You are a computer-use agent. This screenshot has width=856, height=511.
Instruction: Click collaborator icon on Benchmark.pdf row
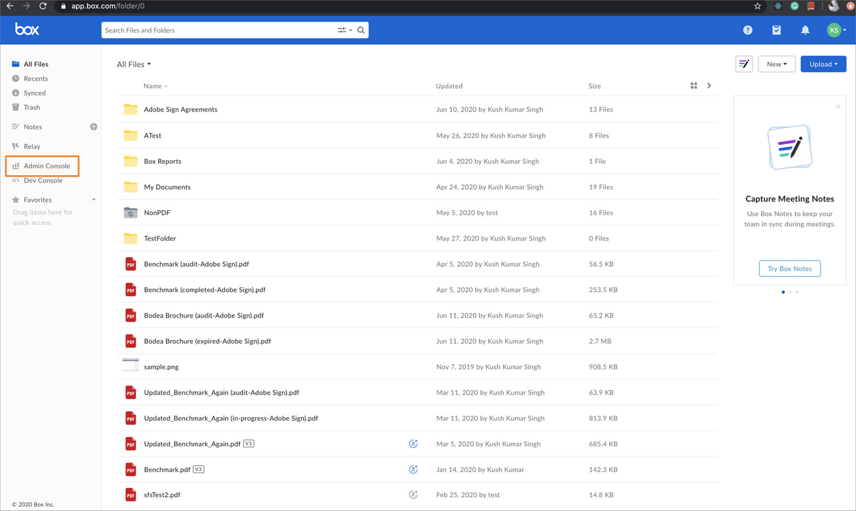coord(413,469)
